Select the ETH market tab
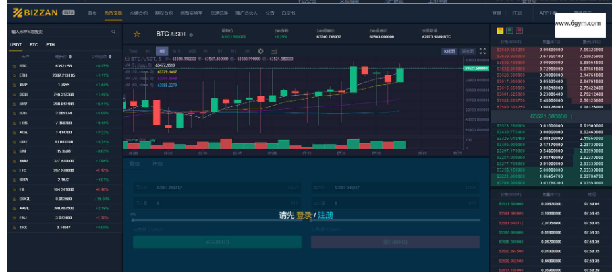This screenshot has width=612, height=272. point(51,45)
